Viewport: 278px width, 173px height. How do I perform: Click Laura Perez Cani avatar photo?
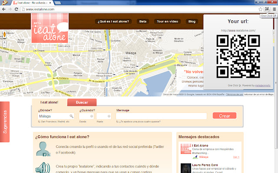[x=186, y=168]
